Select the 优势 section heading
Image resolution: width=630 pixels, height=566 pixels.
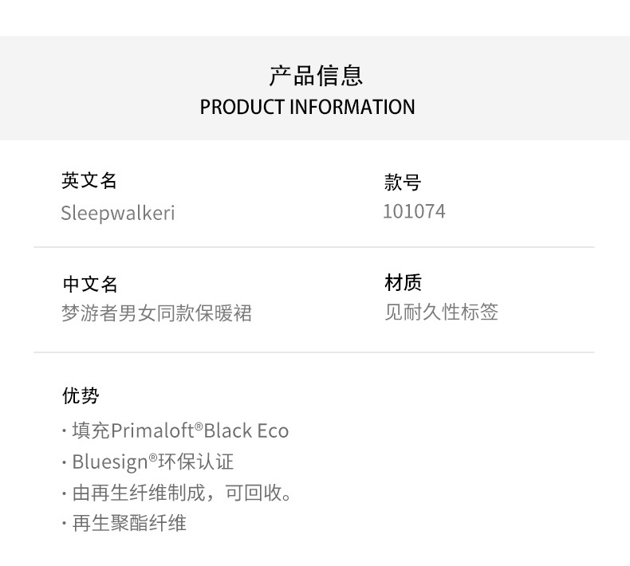(x=81, y=395)
